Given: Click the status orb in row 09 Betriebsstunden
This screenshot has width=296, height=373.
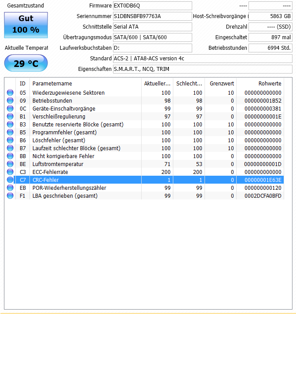Looking at the screenshot, I should [x=10, y=100].
